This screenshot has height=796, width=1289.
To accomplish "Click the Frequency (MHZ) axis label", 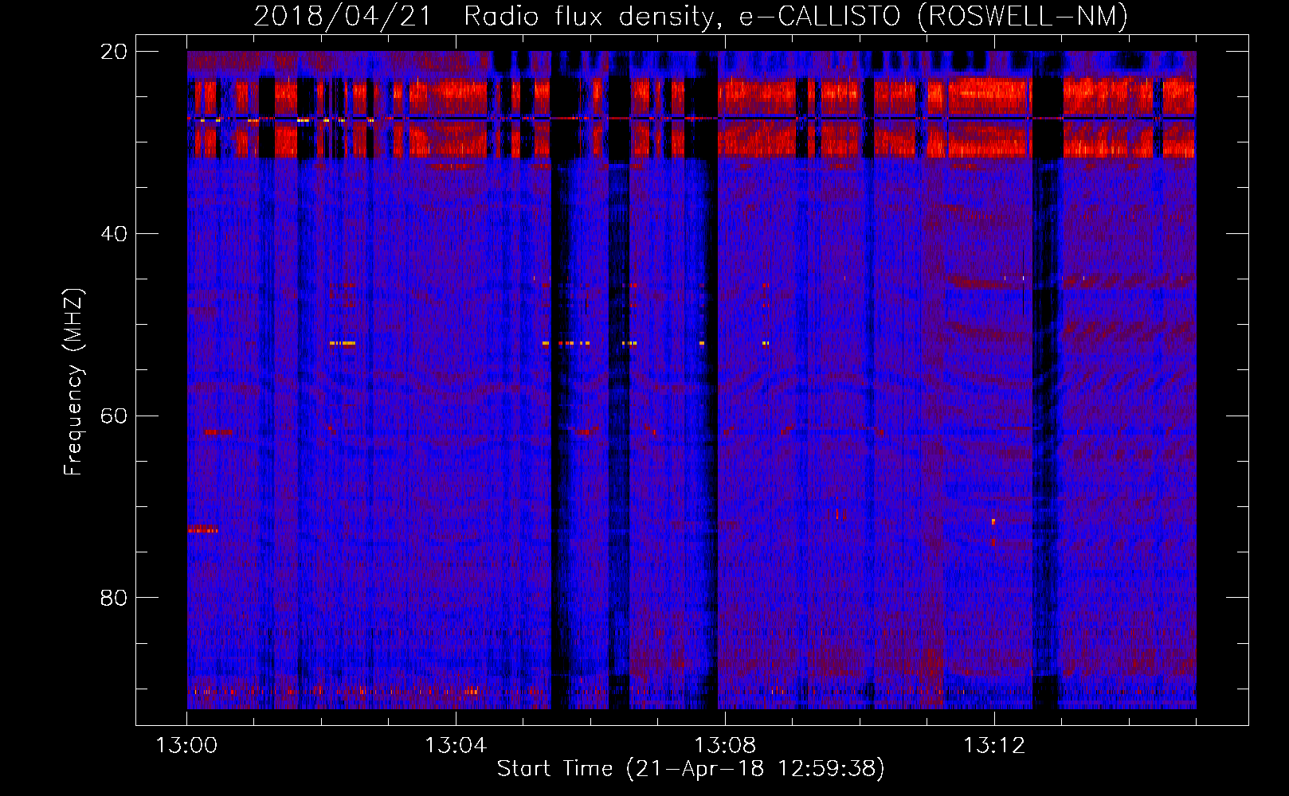I will (73, 382).
